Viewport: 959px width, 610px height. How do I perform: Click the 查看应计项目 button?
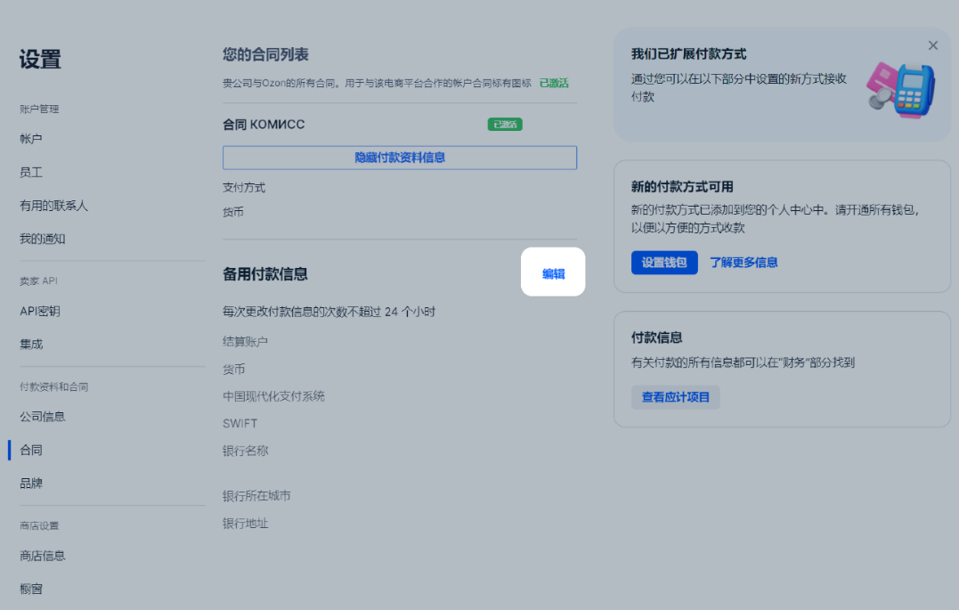click(x=675, y=397)
